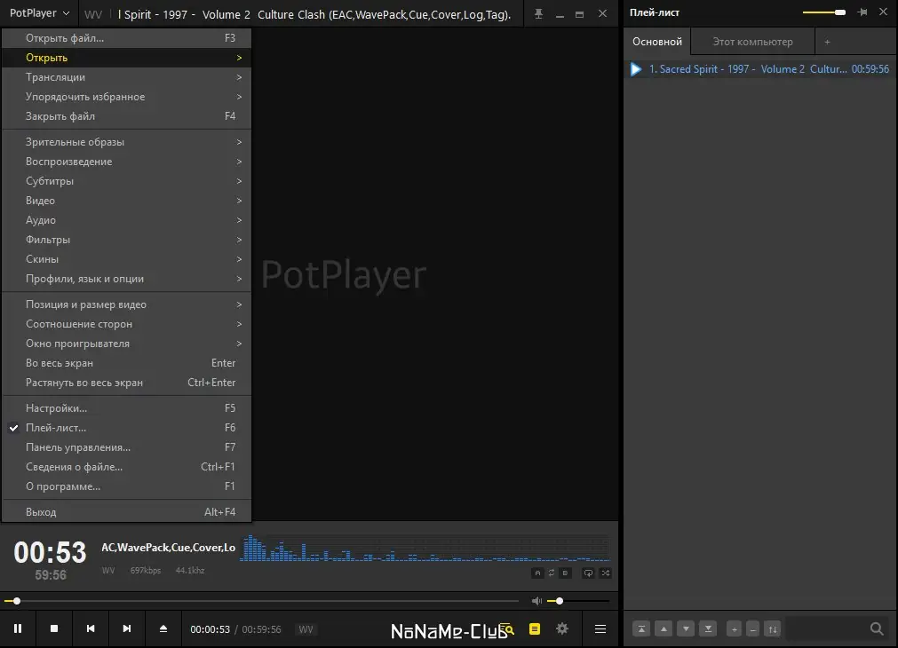898x648 pixels.
Task: Click the speaker mute icon
Action: (x=536, y=601)
